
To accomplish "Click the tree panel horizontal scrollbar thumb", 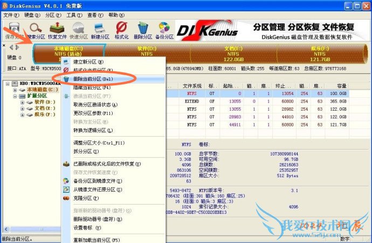I will [x=36, y=229].
